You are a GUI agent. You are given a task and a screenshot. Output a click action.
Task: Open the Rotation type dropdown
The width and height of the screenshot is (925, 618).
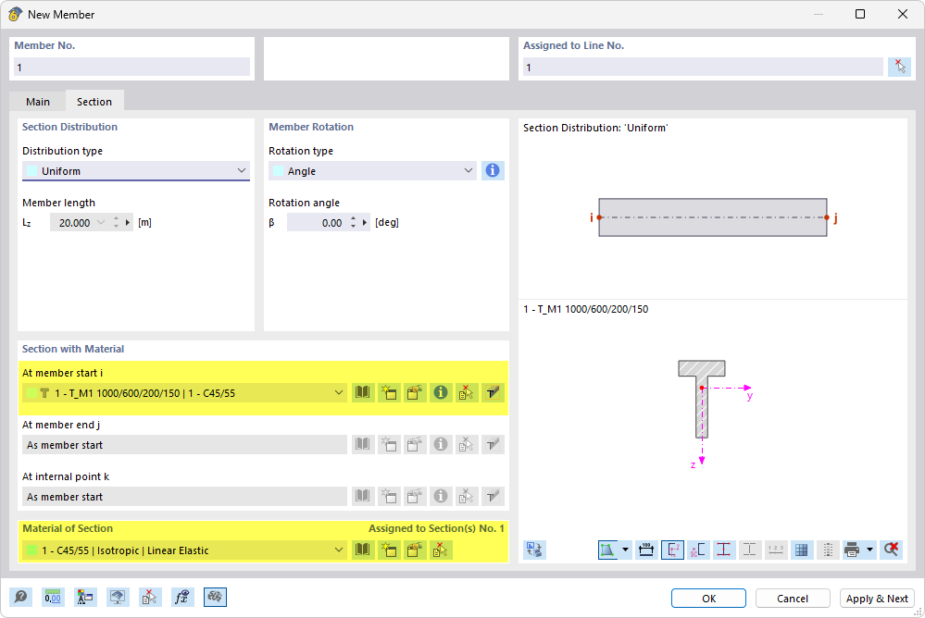[x=467, y=170]
